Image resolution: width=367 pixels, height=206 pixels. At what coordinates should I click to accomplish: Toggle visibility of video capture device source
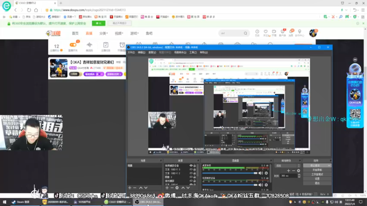pyautogui.click(x=191, y=166)
